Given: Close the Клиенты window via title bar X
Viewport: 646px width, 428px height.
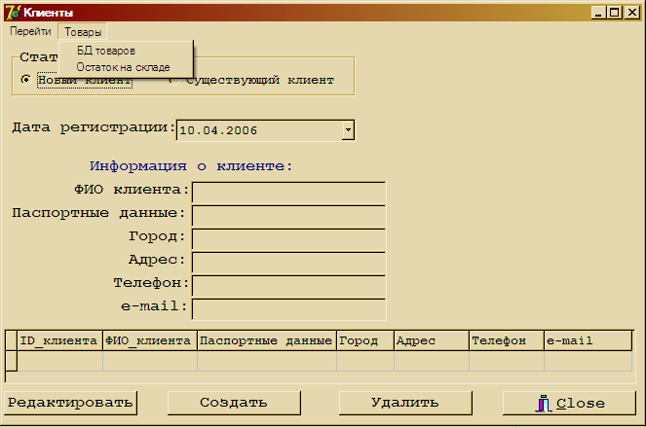Looking at the screenshot, I should click(631, 13).
